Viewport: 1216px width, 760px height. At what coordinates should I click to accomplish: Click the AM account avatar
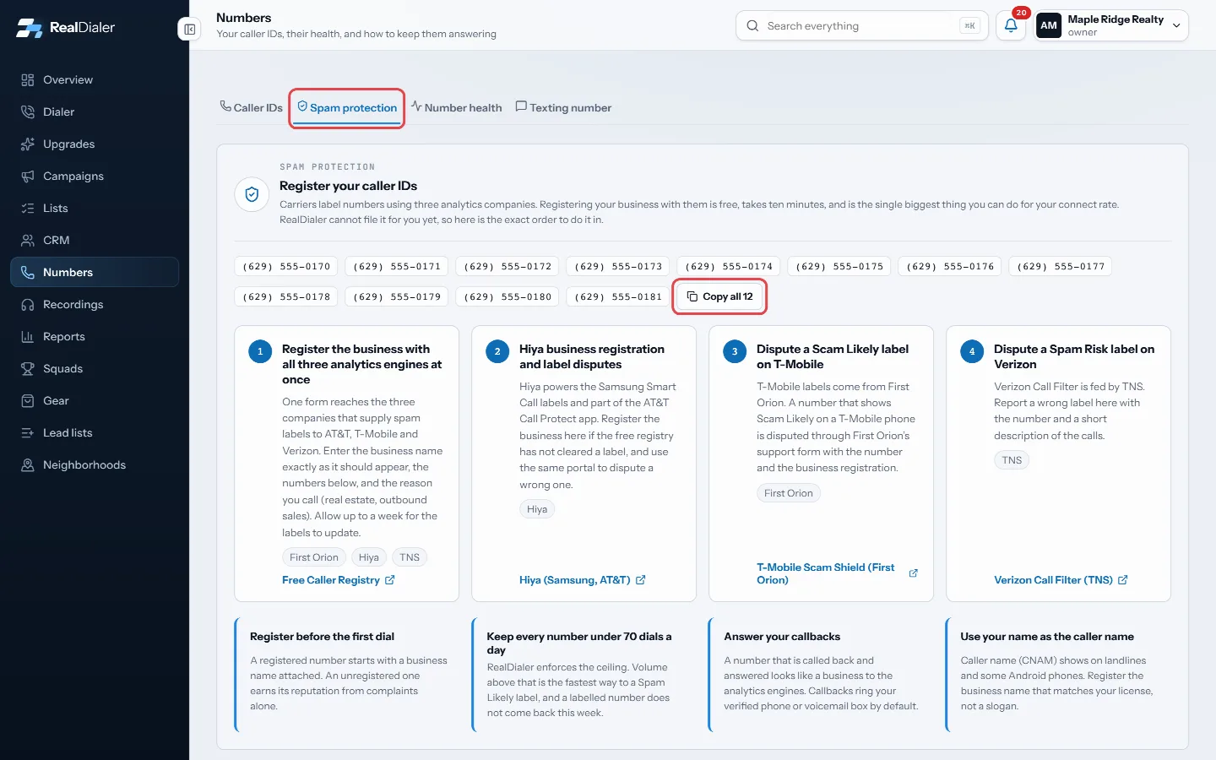point(1049,25)
